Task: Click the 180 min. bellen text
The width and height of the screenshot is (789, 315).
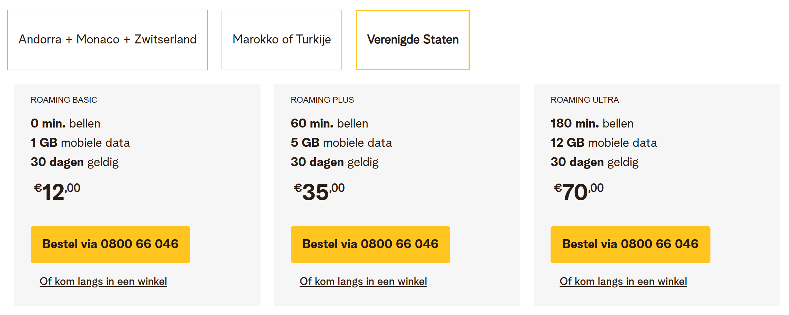Action: point(592,123)
